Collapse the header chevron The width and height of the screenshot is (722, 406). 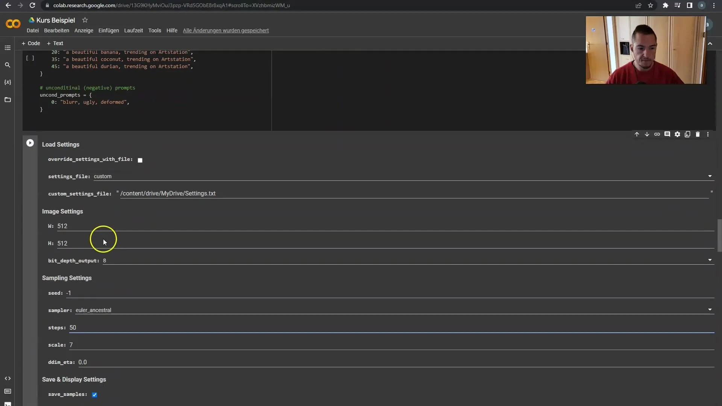point(710,44)
